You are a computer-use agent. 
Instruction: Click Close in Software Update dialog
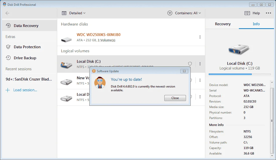[x=175, y=98]
